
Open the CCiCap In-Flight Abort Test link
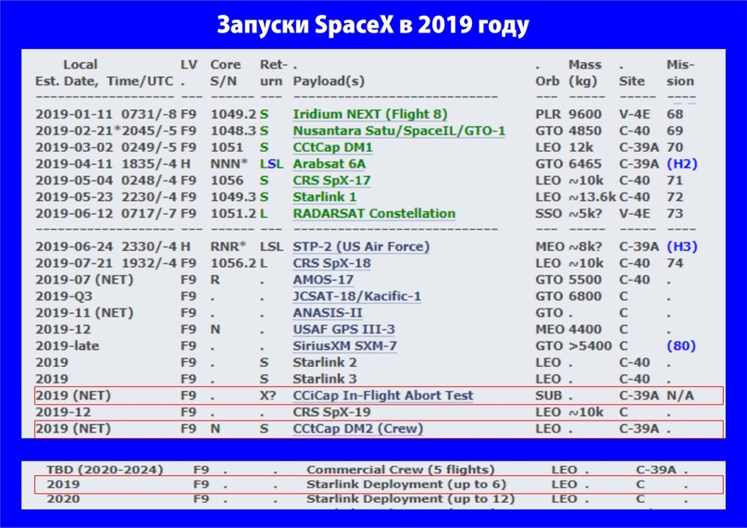click(383, 396)
